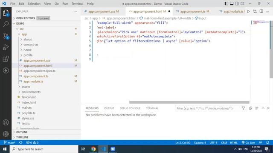The height and width of the screenshot is (153, 273).
Task: Toggle primary side bar layout icon
Action: [227, 4]
